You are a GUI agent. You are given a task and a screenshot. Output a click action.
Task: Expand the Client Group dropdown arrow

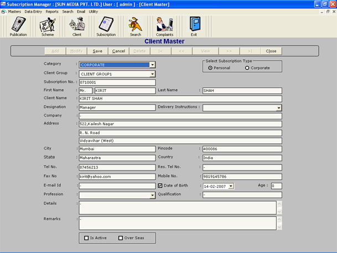click(152, 74)
